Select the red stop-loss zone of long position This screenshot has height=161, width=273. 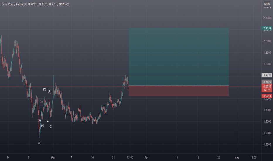pos(179,91)
